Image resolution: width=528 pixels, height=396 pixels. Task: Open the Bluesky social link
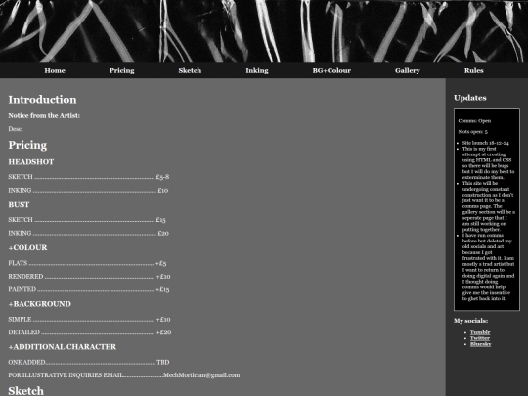tap(480, 344)
